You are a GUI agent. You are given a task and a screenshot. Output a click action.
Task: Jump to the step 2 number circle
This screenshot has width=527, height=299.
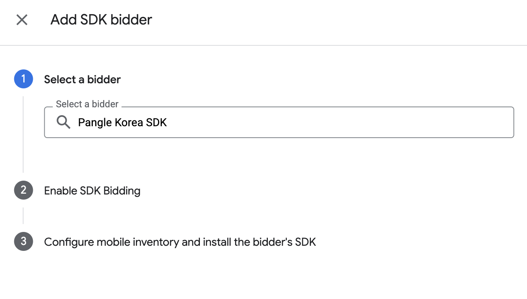pos(23,191)
